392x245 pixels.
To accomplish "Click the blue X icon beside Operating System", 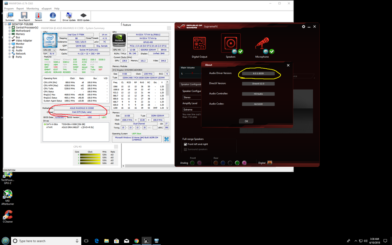I will tap(167, 139).
